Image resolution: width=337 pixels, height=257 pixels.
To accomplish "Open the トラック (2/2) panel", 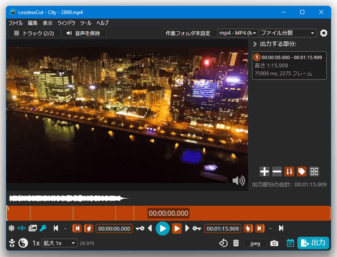I will [x=34, y=33].
